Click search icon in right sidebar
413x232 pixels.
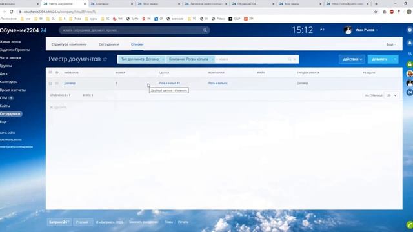tap(410, 53)
